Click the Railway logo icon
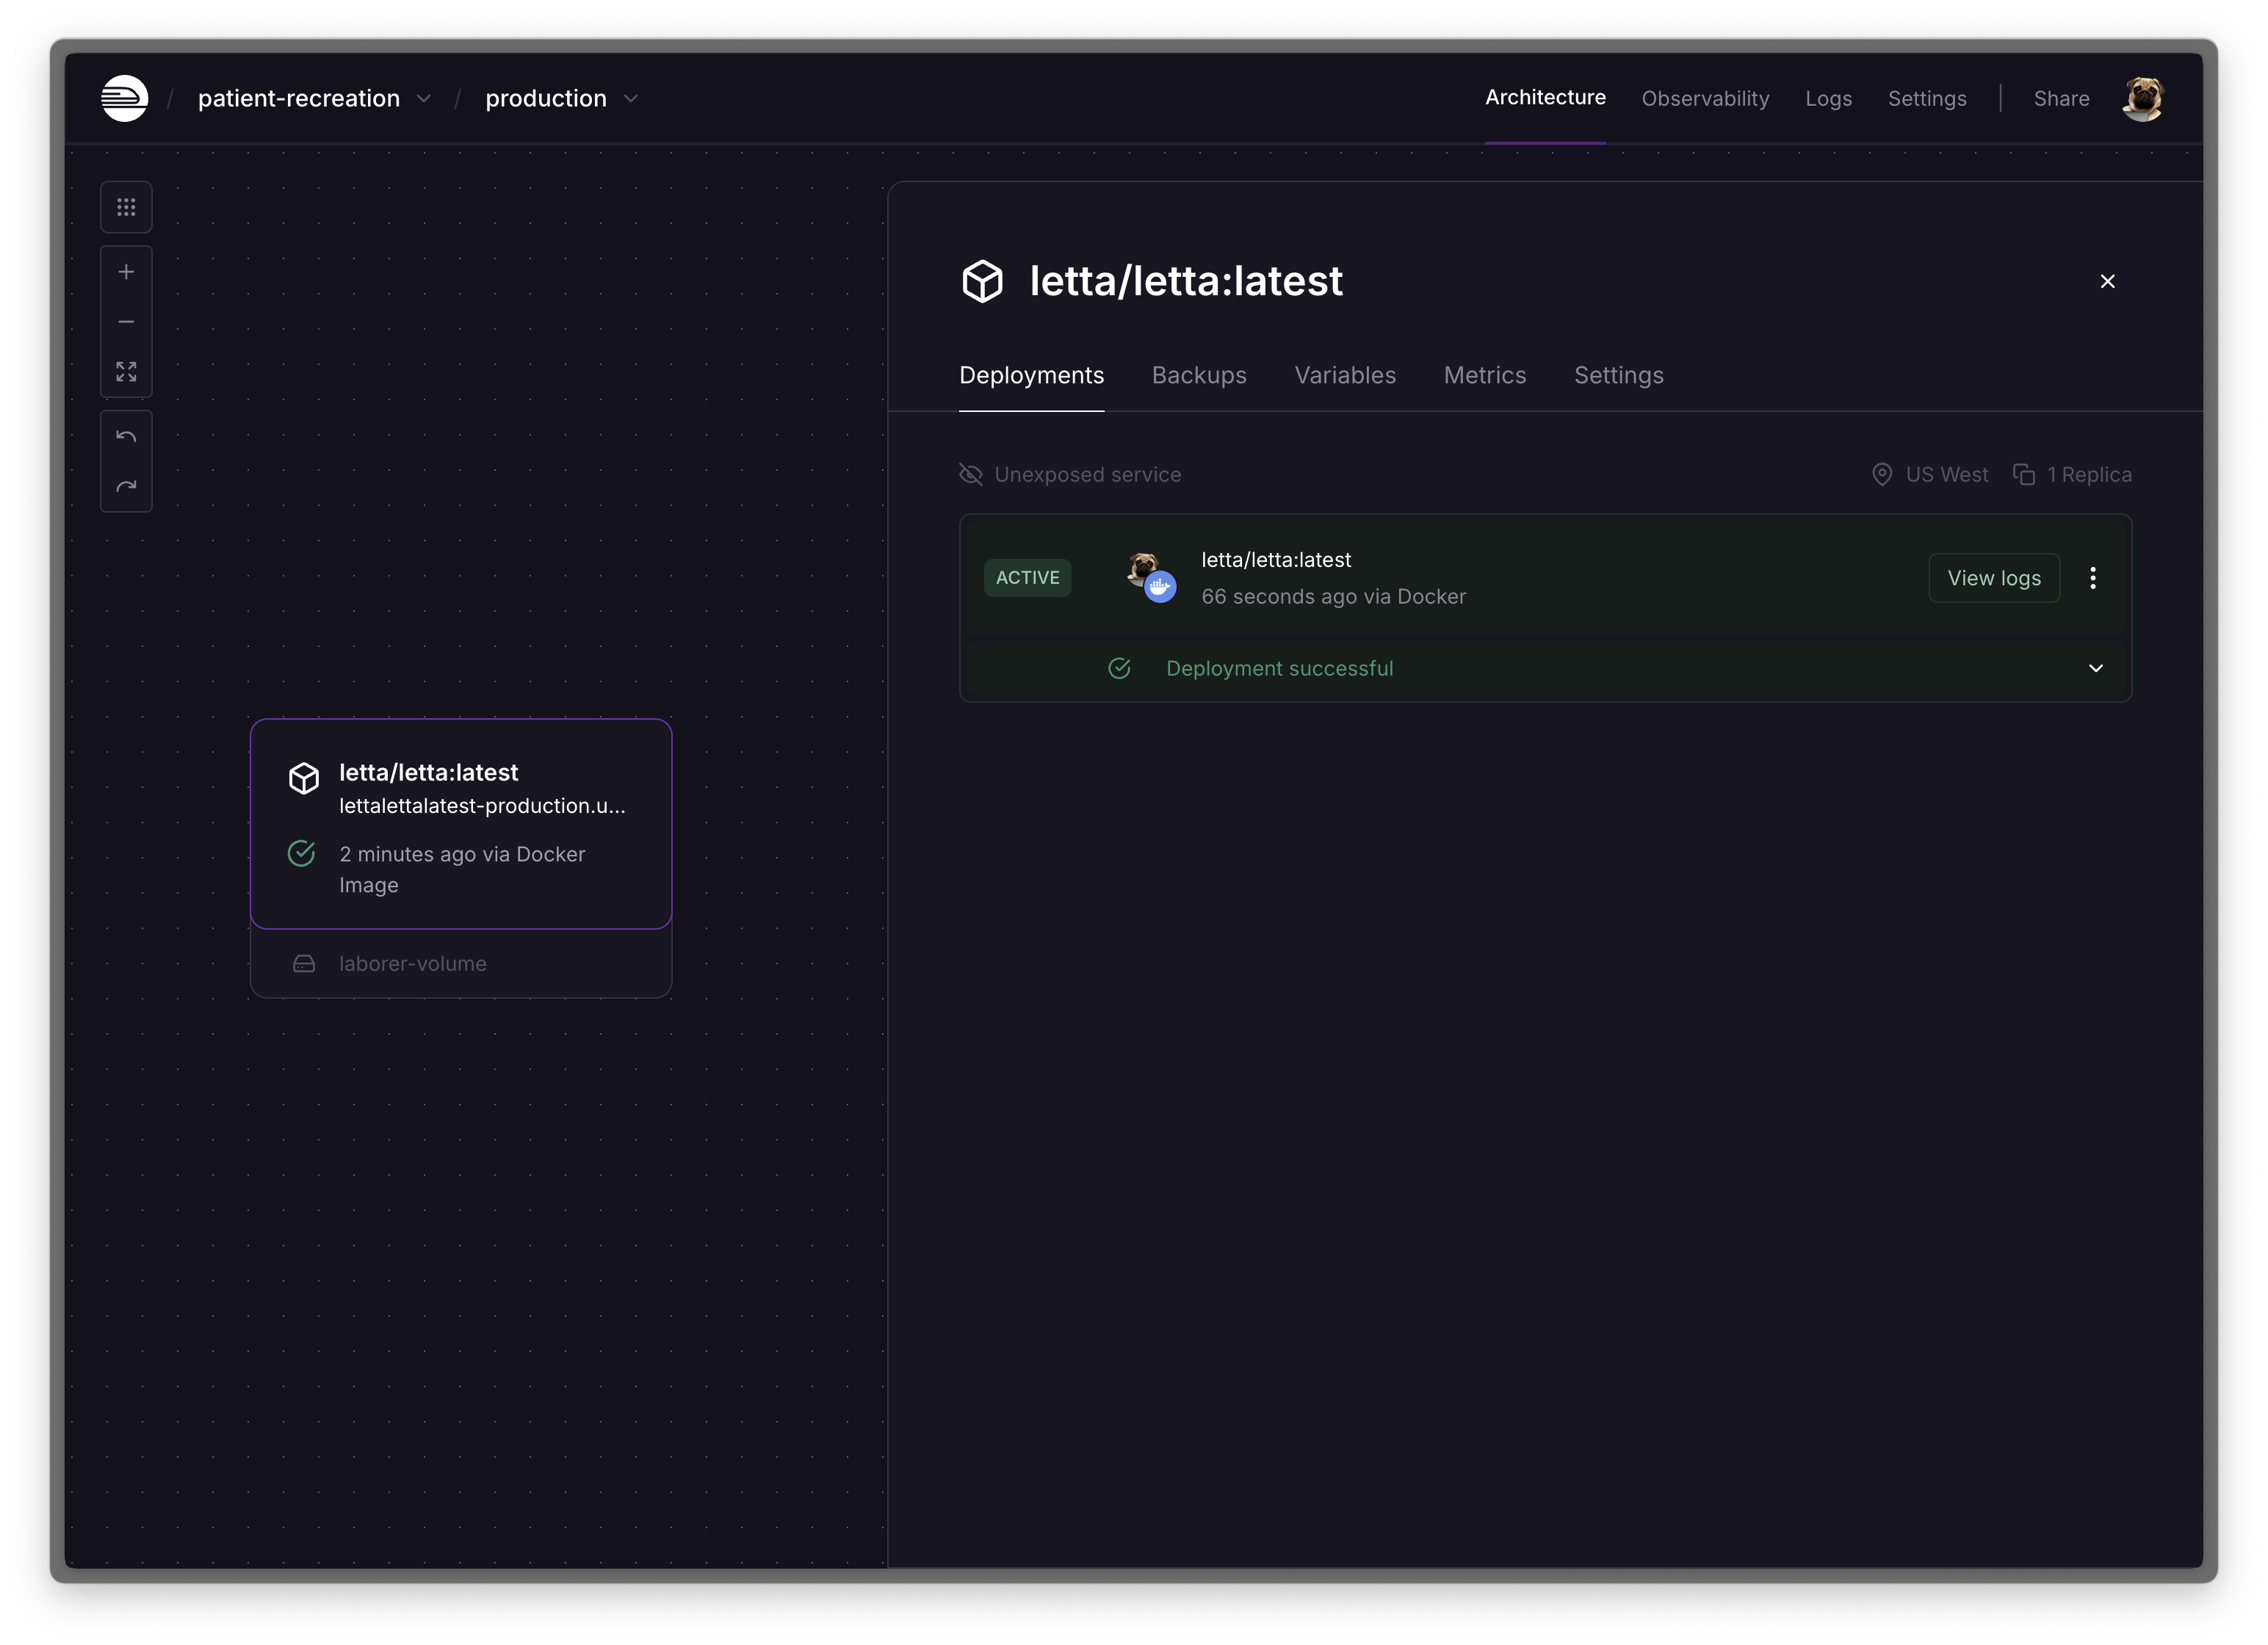The height and width of the screenshot is (1645, 2268). coord(125,98)
